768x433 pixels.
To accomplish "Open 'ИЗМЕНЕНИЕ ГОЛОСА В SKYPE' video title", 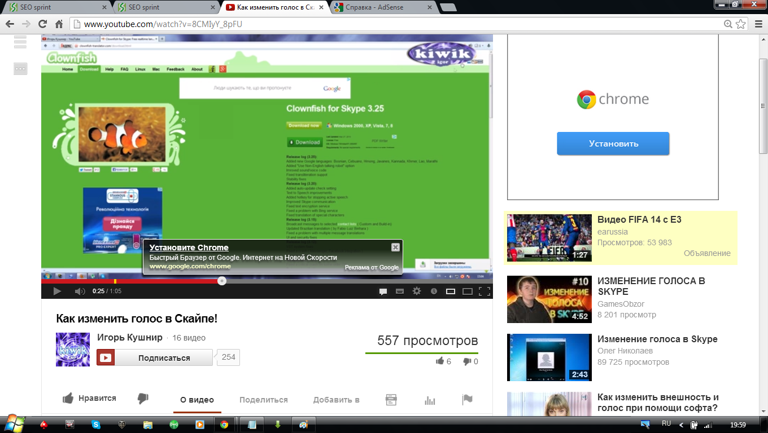I will [x=651, y=286].
